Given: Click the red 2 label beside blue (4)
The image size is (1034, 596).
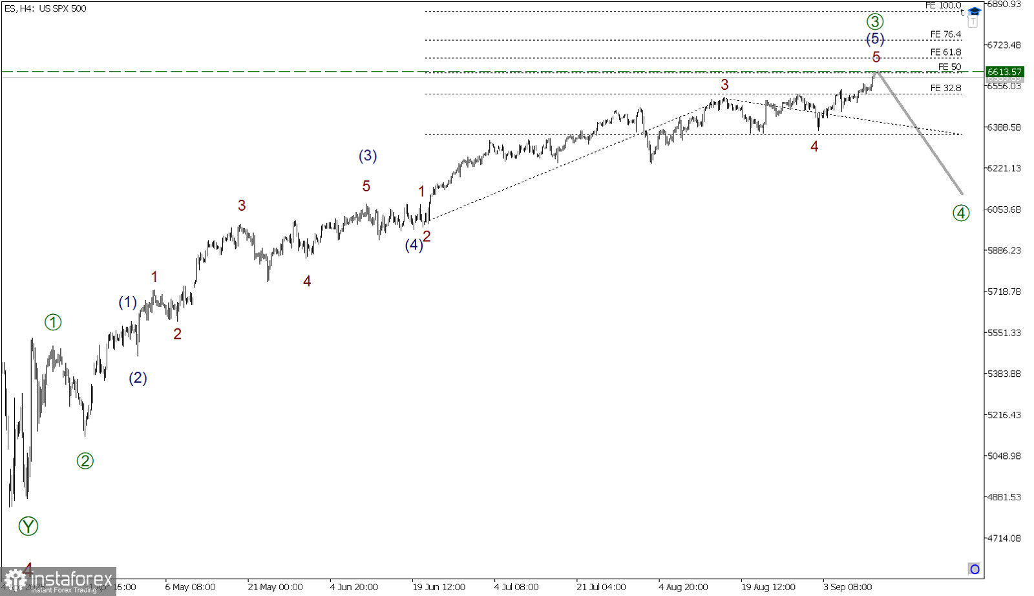Looking at the screenshot, I should (x=427, y=237).
